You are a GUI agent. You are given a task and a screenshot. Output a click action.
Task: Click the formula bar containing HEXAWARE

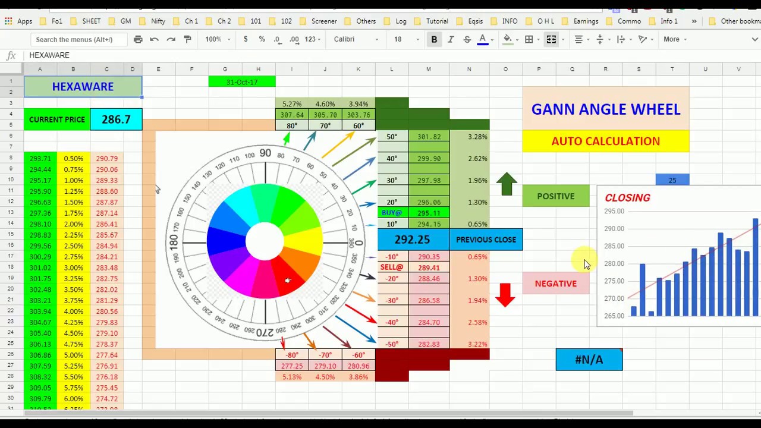[x=392, y=55]
